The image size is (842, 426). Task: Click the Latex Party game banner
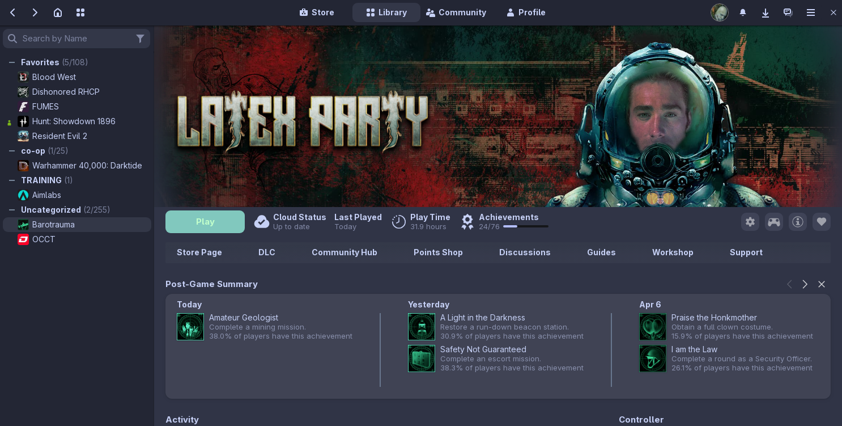[x=498, y=116]
